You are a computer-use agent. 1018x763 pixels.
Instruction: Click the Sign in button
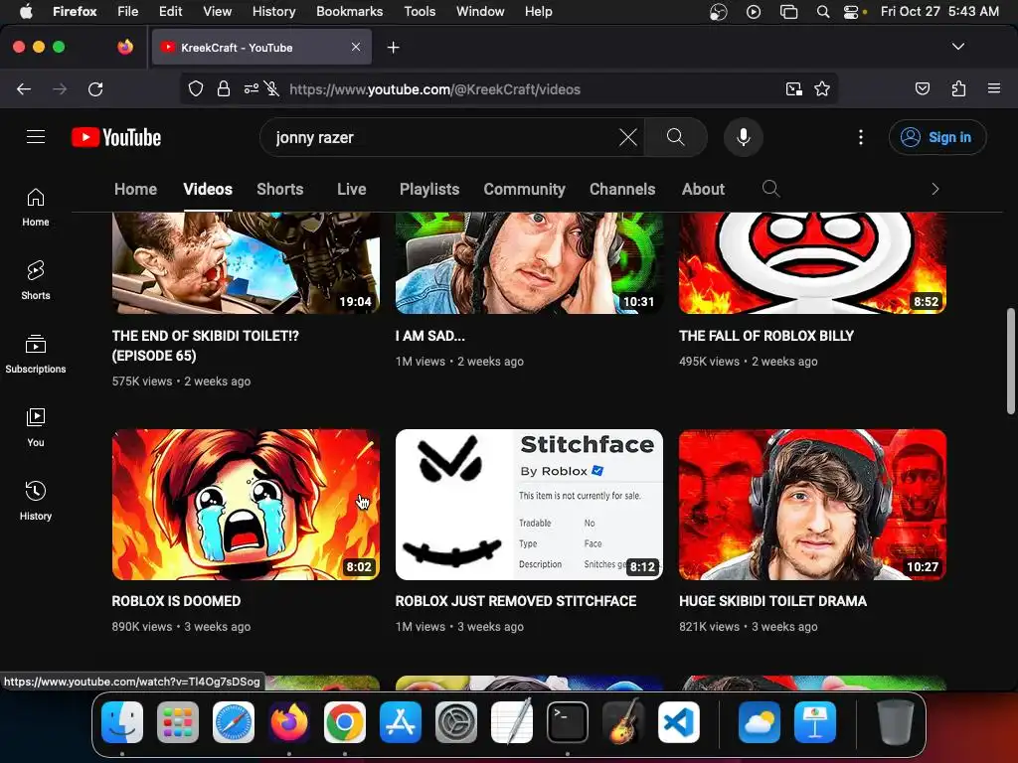pyautogui.click(x=937, y=137)
